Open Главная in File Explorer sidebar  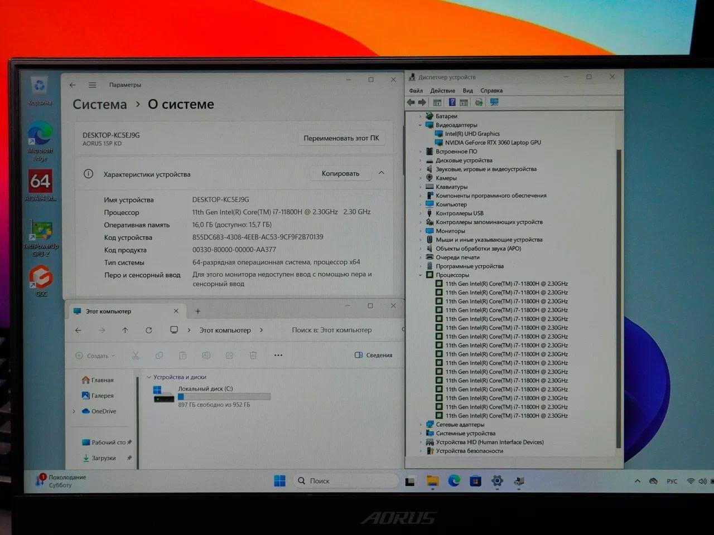98,380
